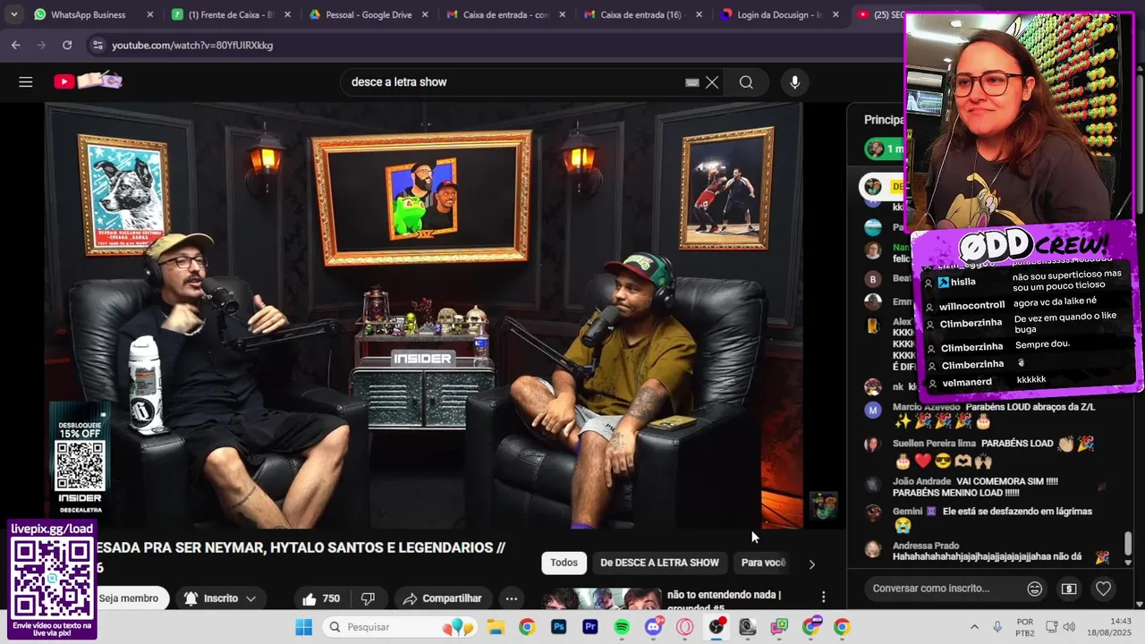
Task: Open 'não to entendendo nada' suggested video thumbnail
Action: click(600, 600)
